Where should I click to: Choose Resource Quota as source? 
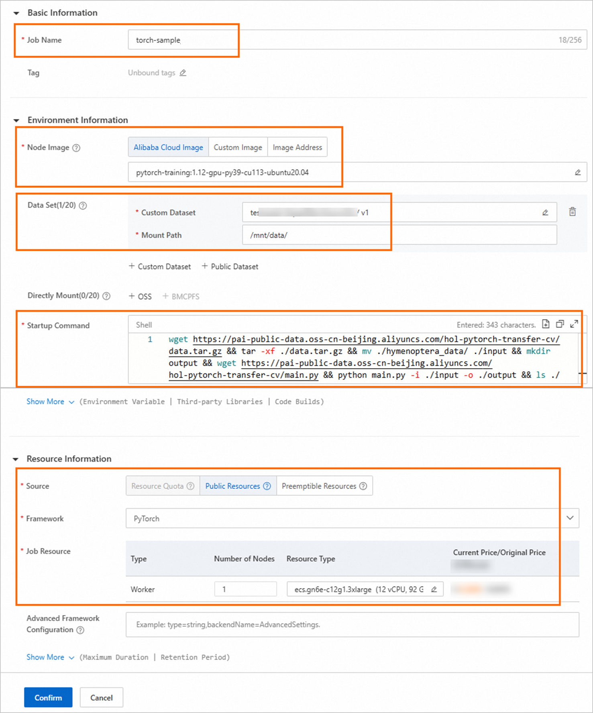pos(163,486)
